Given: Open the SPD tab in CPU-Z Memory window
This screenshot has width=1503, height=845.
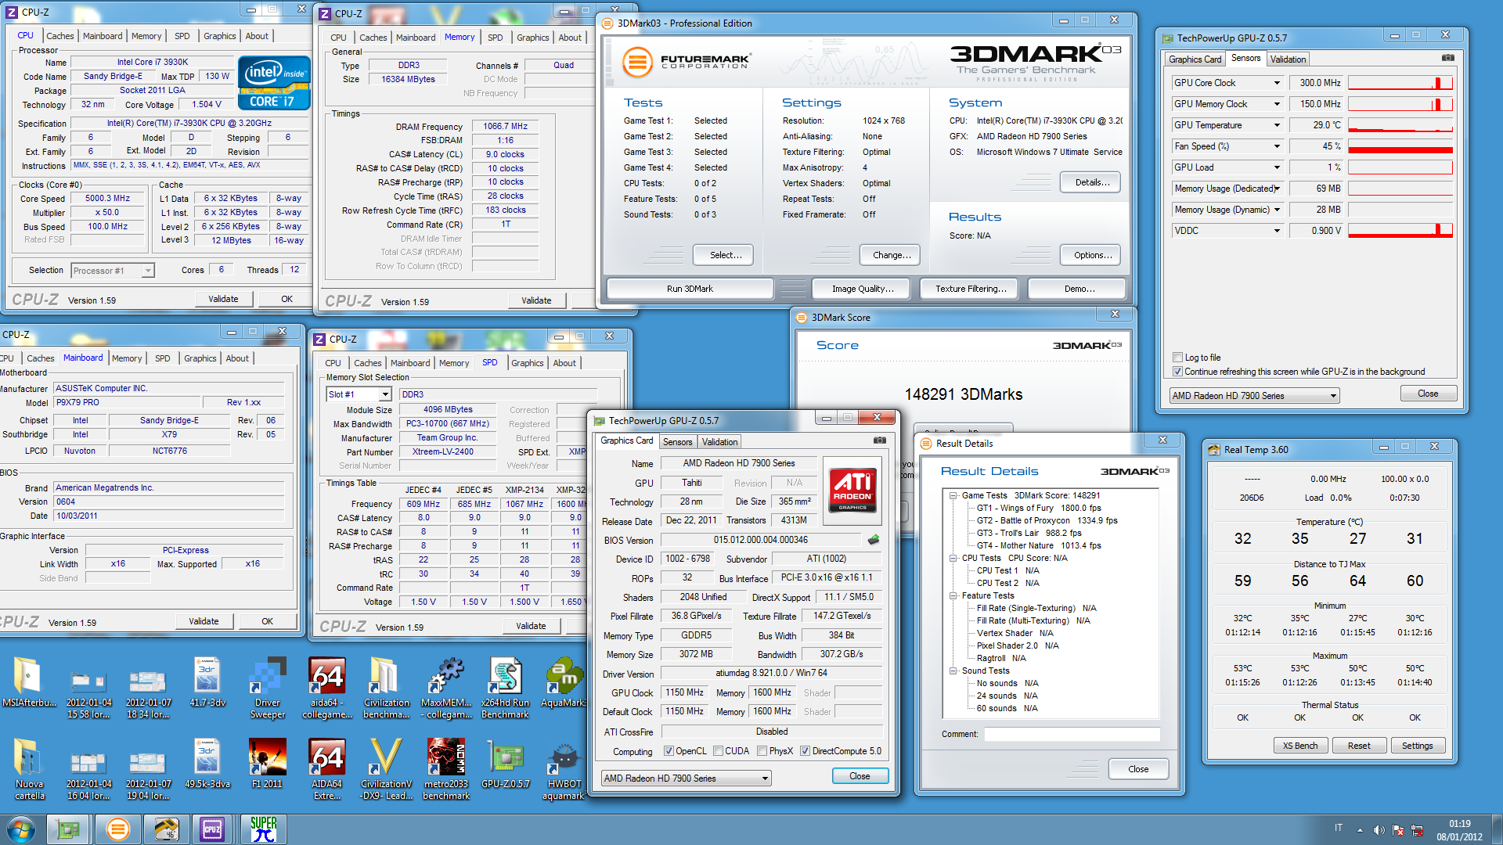Looking at the screenshot, I should tap(495, 38).
